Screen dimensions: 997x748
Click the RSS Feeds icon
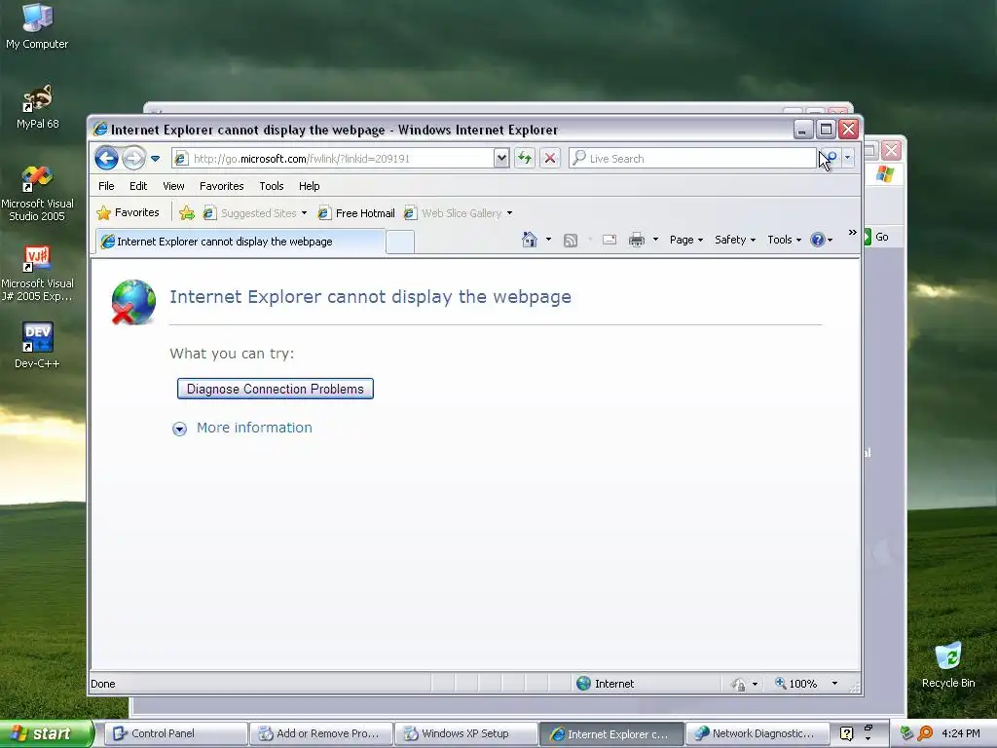point(571,240)
